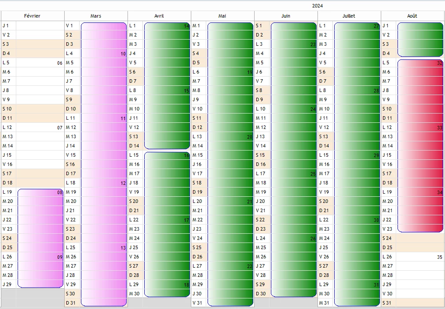Click day L 5 in Août

coord(386,63)
